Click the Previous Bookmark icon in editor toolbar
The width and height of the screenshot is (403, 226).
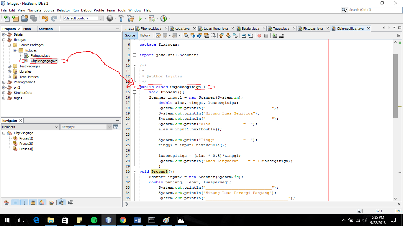pos(222,36)
